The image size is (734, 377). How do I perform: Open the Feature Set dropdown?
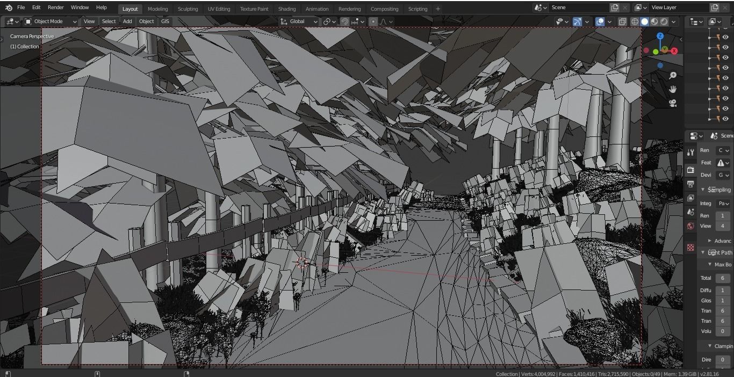(x=723, y=163)
